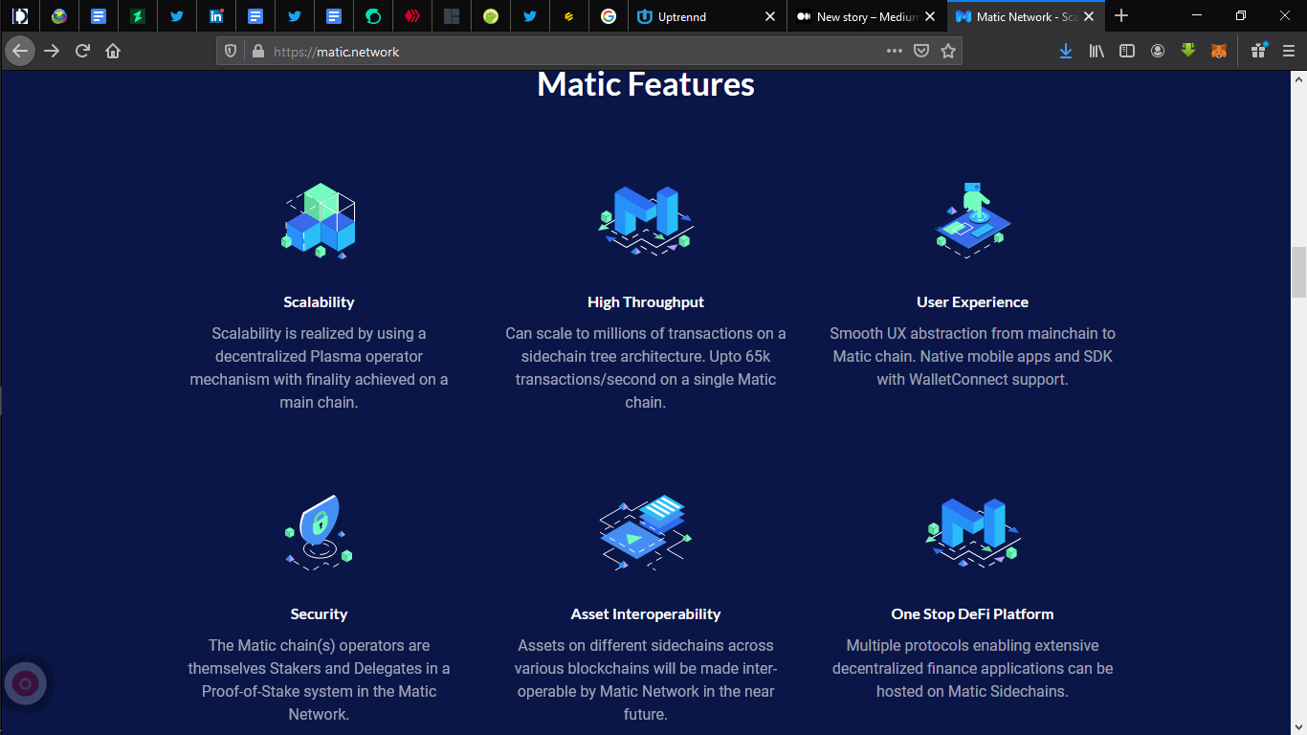The image size is (1307, 735).
Task: Close the Uptrennd tab
Action: [x=771, y=16]
